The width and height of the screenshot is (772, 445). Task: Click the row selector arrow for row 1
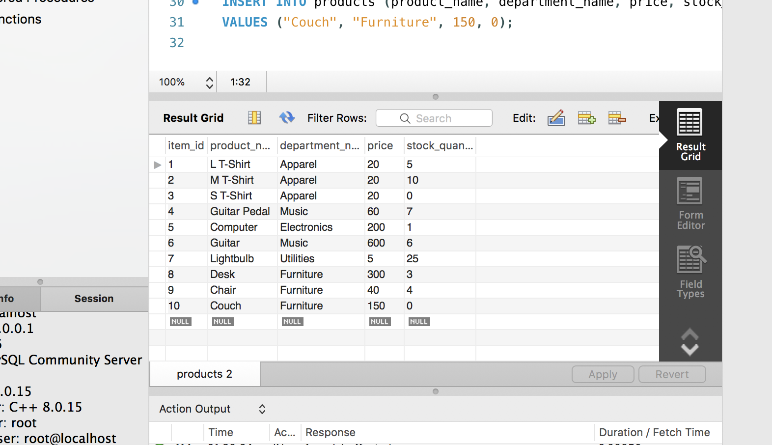coord(158,165)
